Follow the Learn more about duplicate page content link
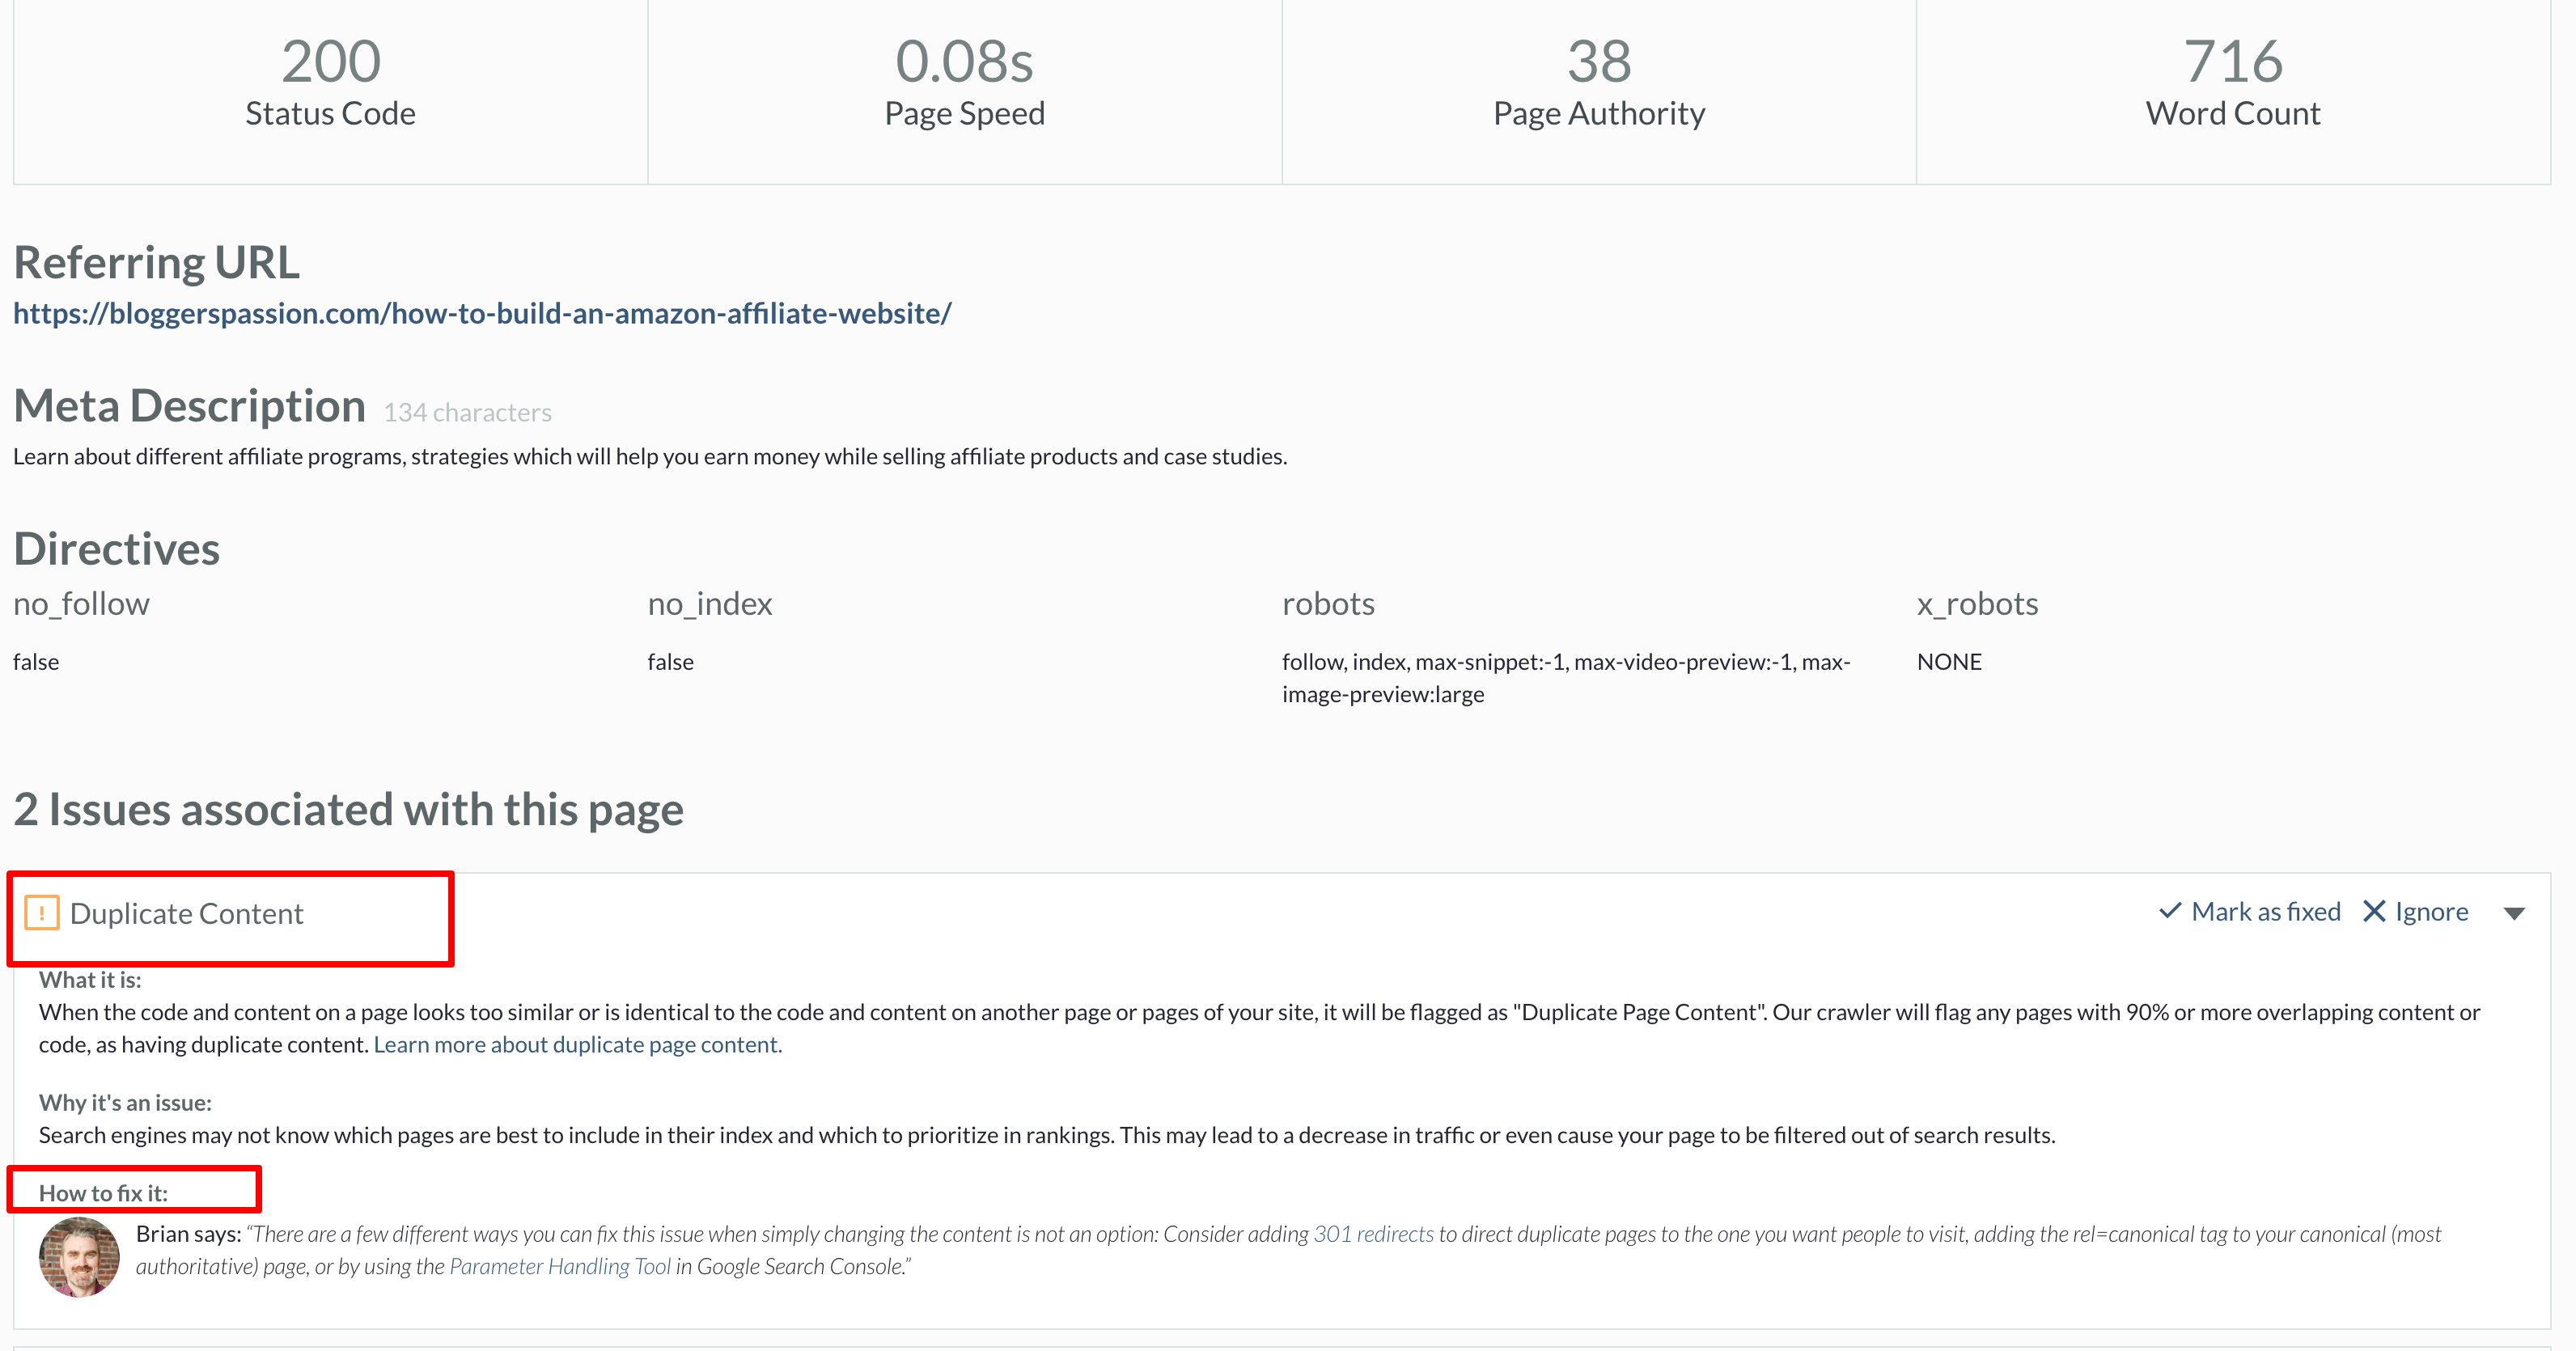The width and height of the screenshot is (2576, 1351). click(x=577, y=1044)
